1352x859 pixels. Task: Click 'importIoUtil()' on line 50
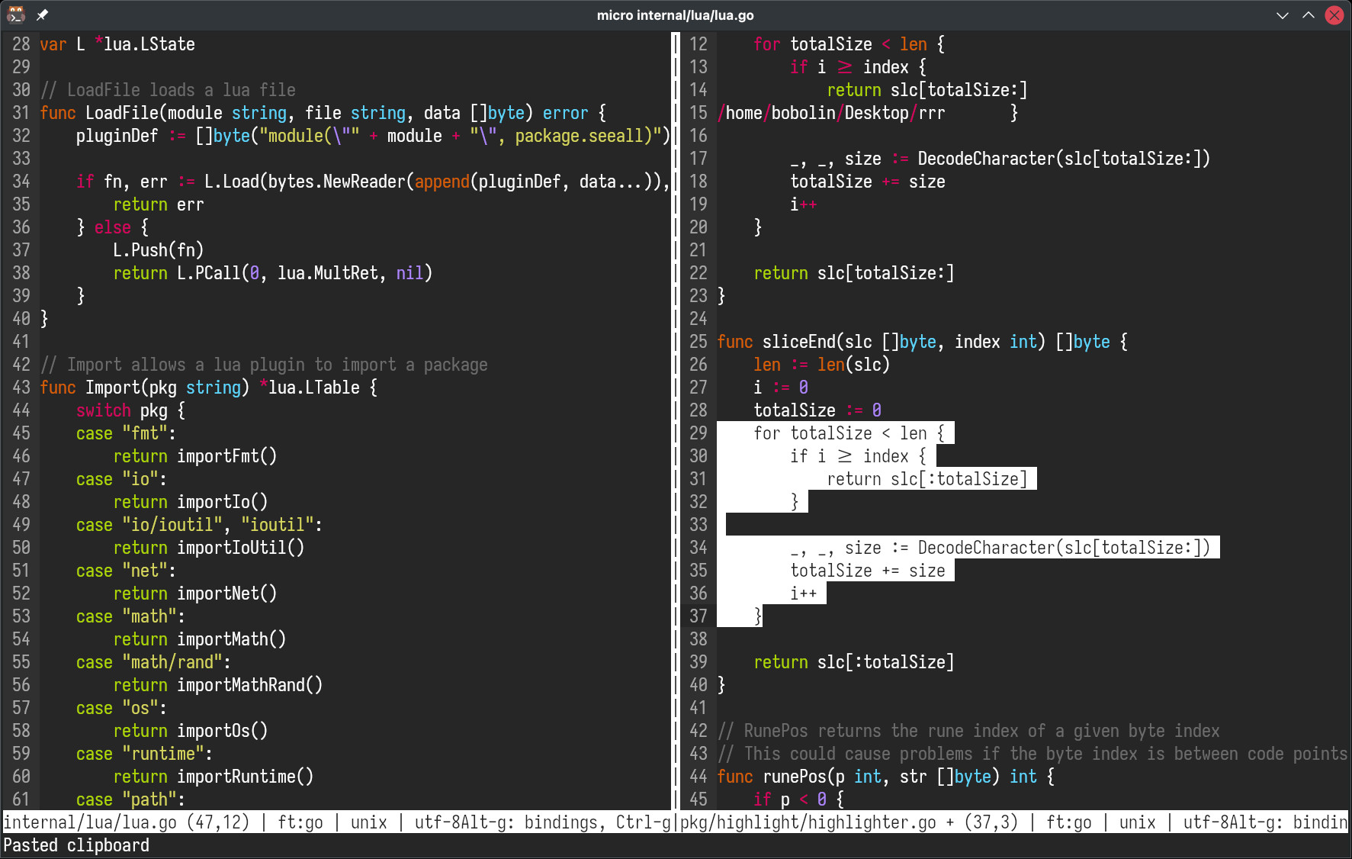point(241,548)
